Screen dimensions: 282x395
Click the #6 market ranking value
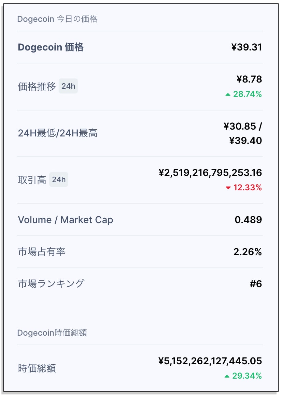click(256, 284)
